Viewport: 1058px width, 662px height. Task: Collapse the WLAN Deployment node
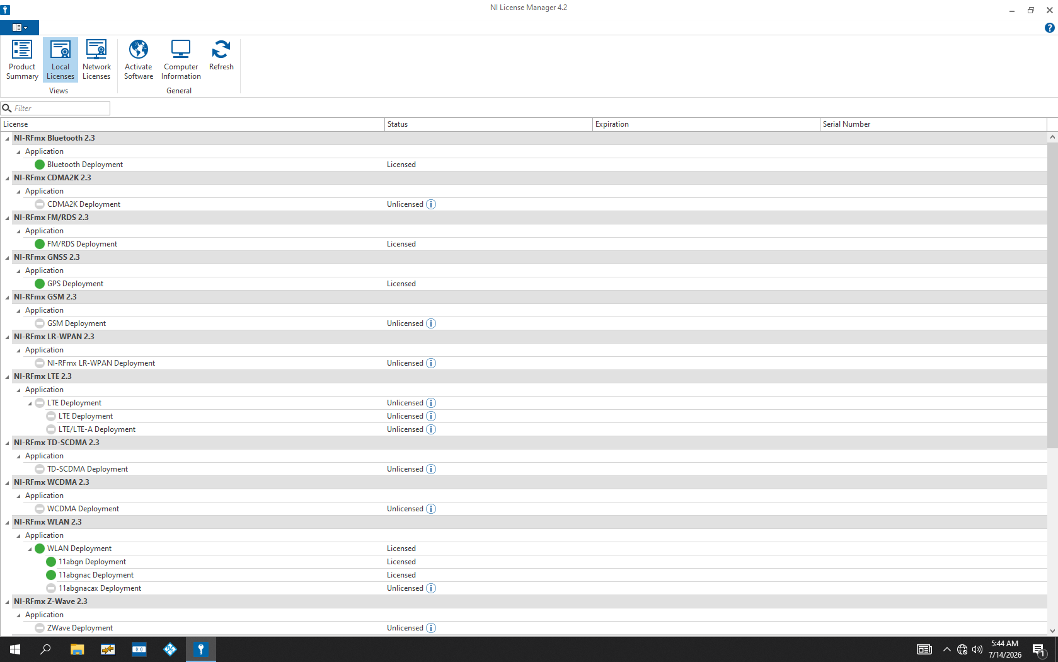click(30, 549)
